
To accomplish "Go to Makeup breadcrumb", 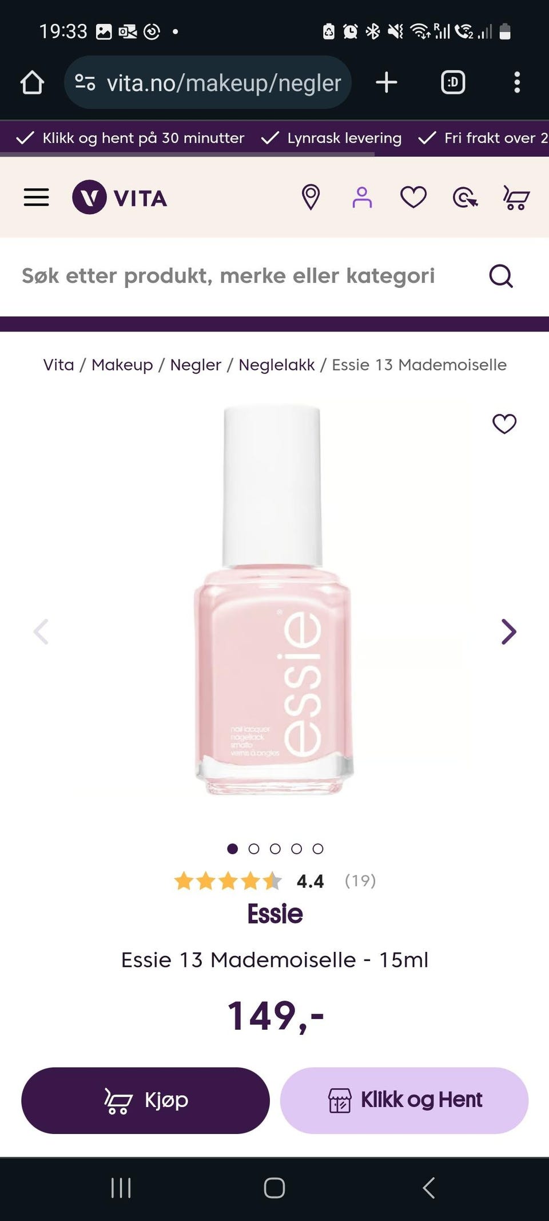I will coord(122,365).
